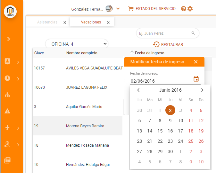Open the settings gear icon
Image resolution: width=216 pixels, height=173 pixels.
tap(190, 9)
